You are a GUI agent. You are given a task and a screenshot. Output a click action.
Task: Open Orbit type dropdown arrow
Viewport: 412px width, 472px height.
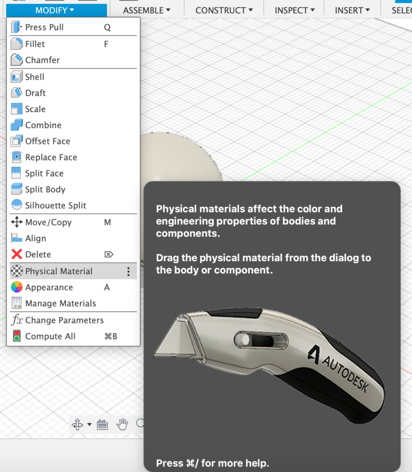89,425
